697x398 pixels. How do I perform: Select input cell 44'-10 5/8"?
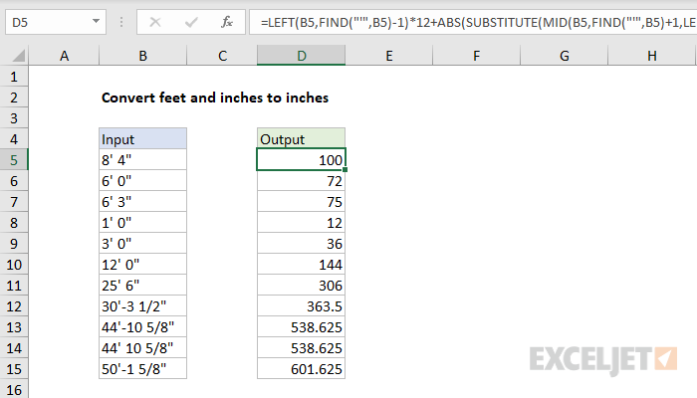pyautogui.click(x=142, y=327)
